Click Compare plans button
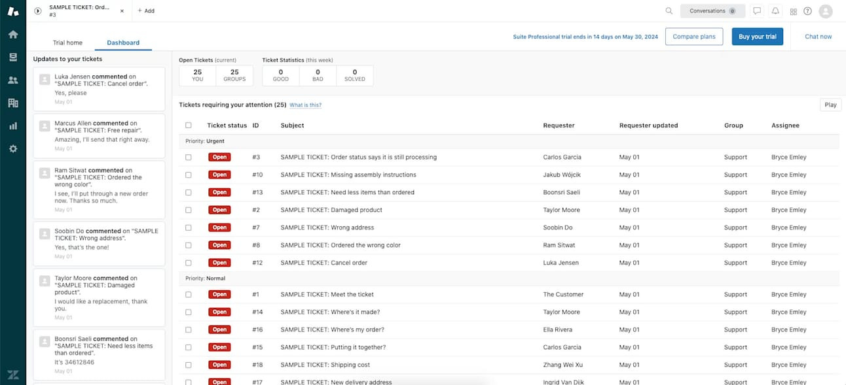This screenshot has width=846, height=385. [x=694, y=37]
